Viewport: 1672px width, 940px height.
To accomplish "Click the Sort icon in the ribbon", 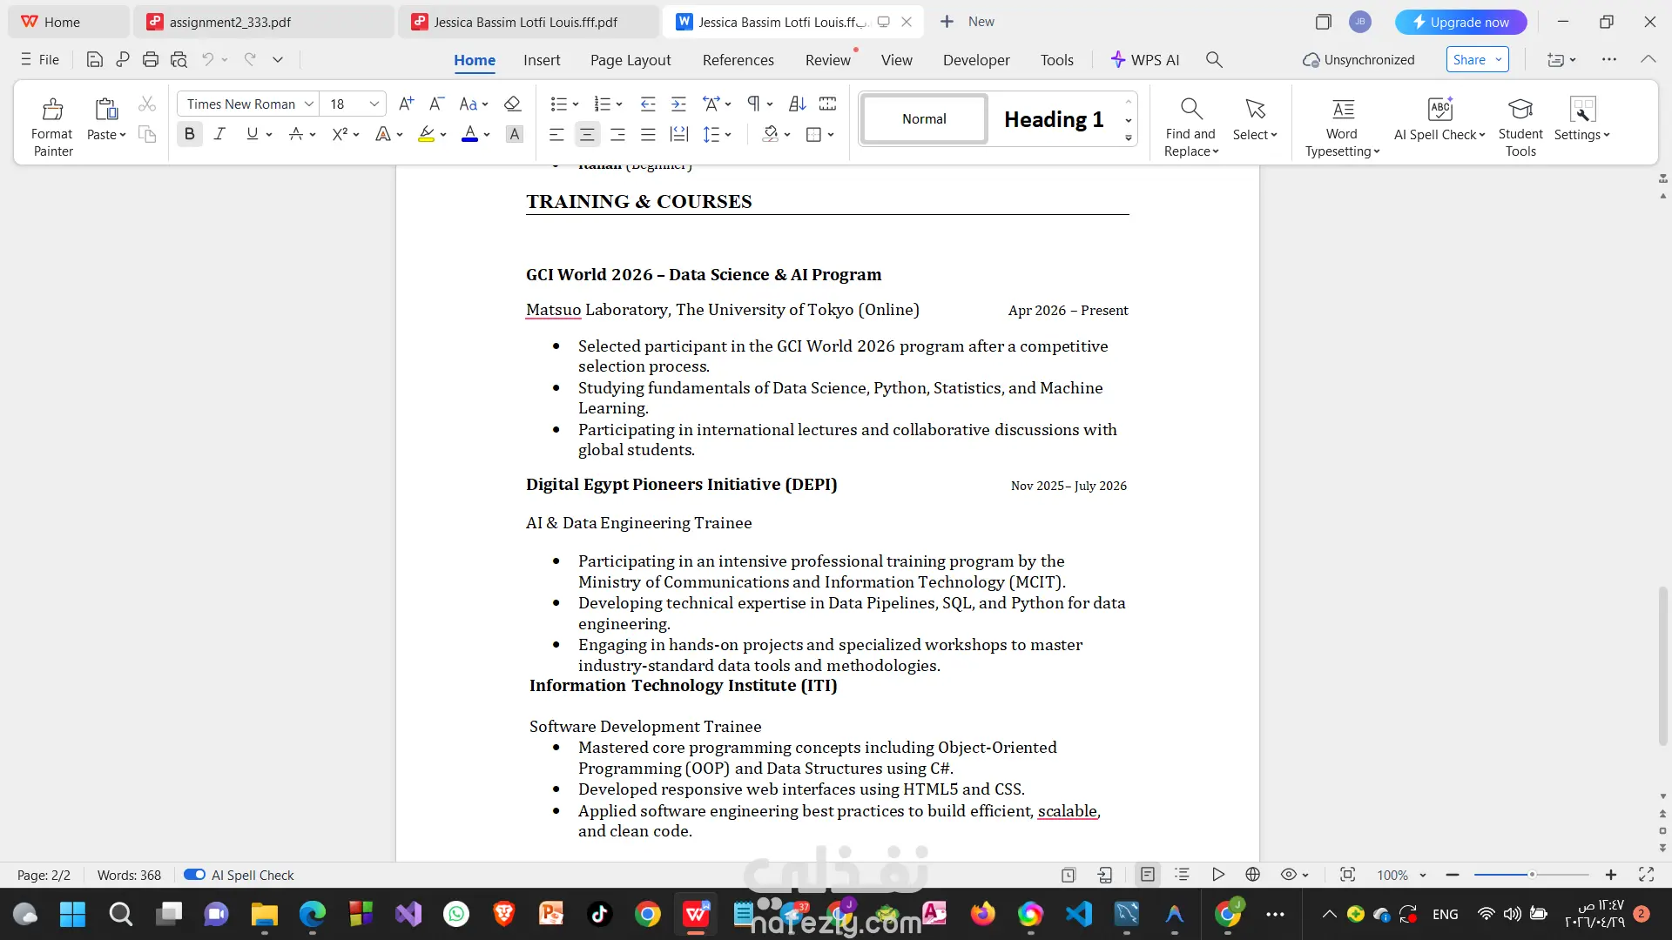I will tap(797, 104).
